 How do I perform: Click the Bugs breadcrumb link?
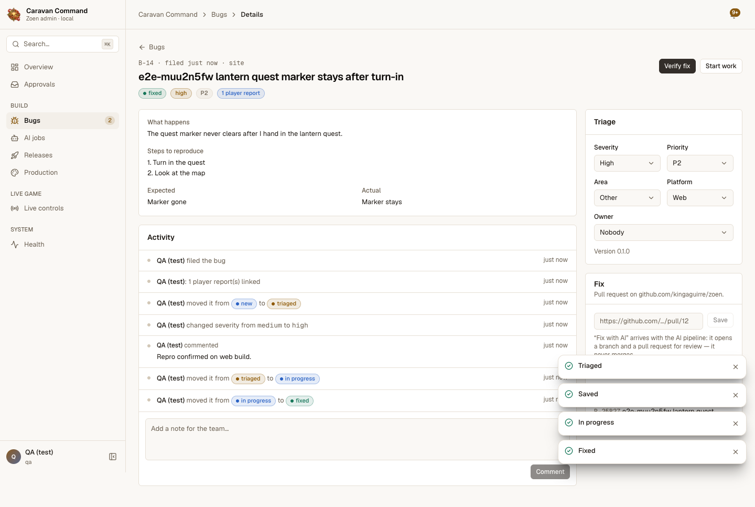click(219, 15)
